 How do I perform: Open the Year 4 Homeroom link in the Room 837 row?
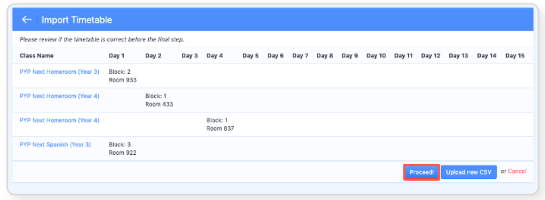point(59,120)
